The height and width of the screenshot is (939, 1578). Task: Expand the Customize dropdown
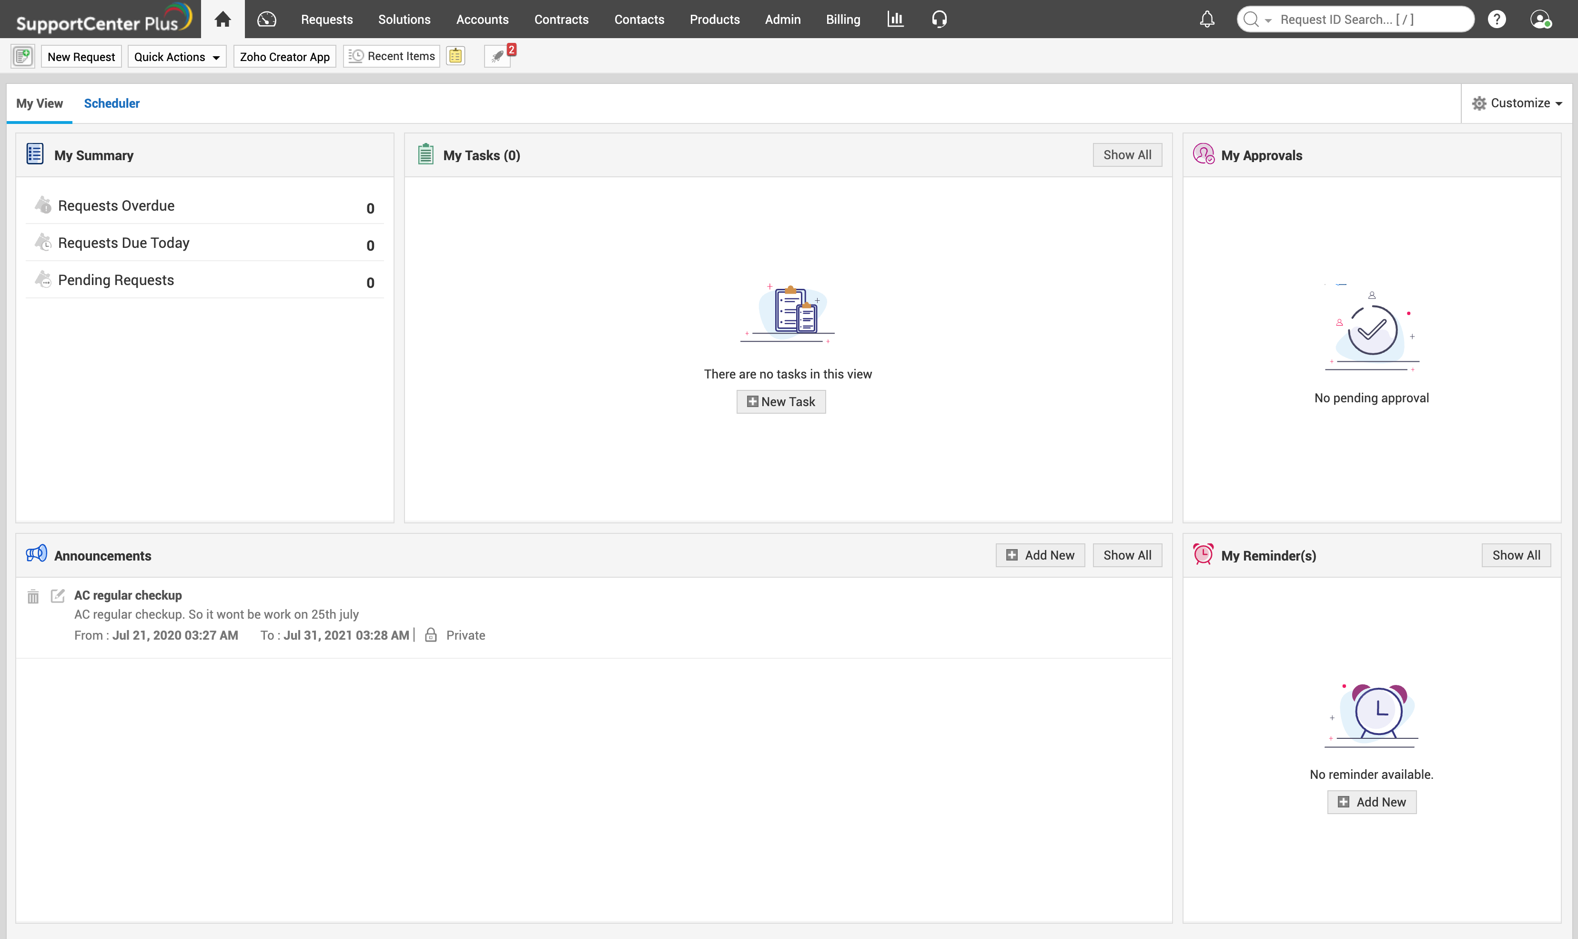[1517, 103]
